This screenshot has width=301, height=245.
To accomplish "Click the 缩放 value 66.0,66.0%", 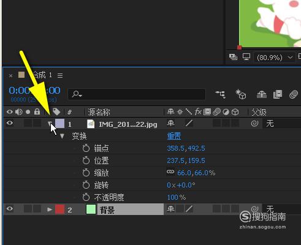I will (196, 173).
